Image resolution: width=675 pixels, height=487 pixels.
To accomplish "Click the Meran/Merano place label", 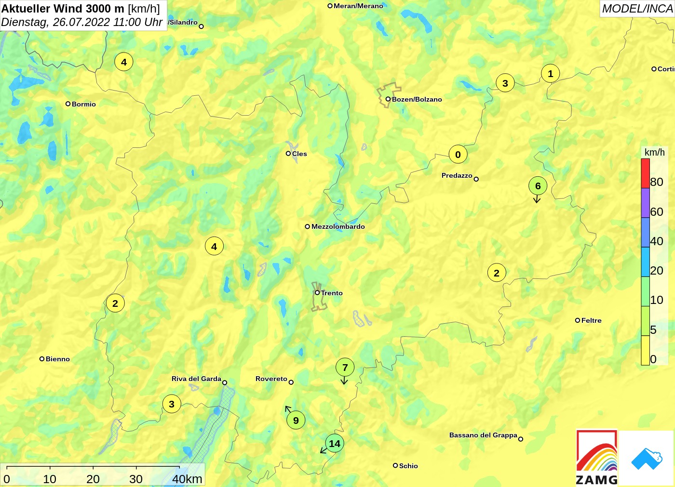I will click(x=358, y=6).
